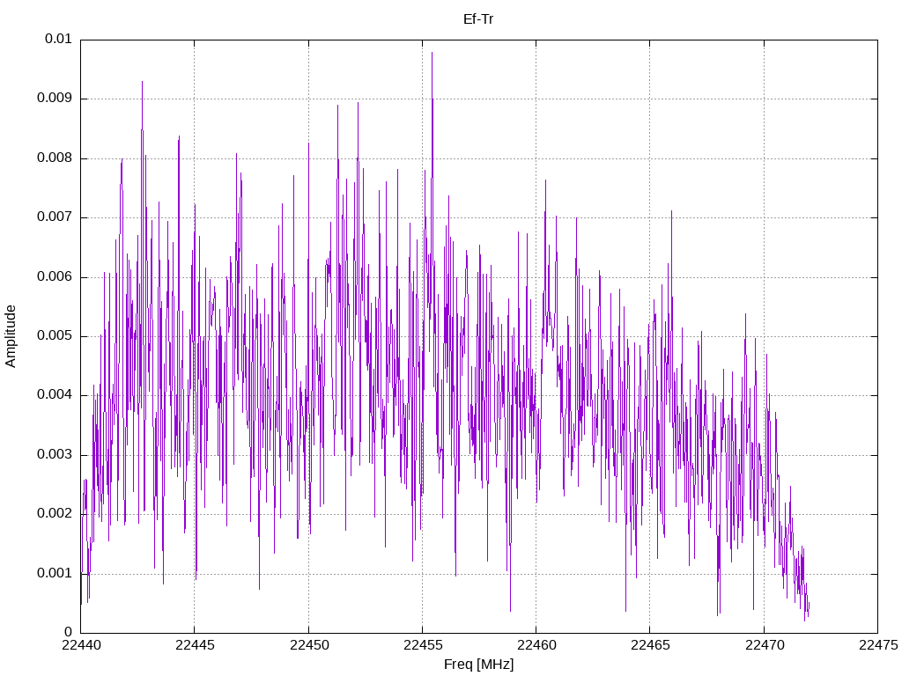The image size is (902, 676).
Task: Click the x-axis tick label 22475
Action: coord(878,645)
